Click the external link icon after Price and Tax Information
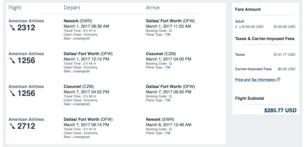The image size is (306, 147). point(278,79)
